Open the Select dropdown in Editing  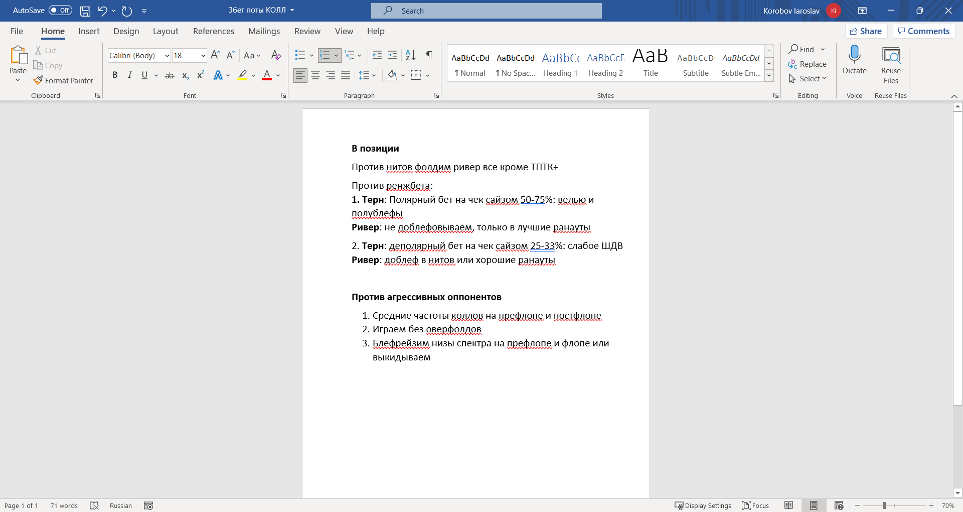[x=808, y=79]
